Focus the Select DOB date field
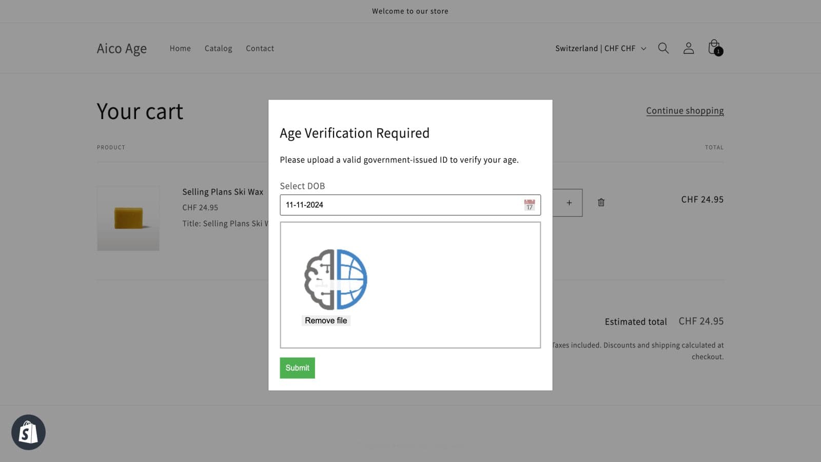821x462 pixels. coord(400,205)
